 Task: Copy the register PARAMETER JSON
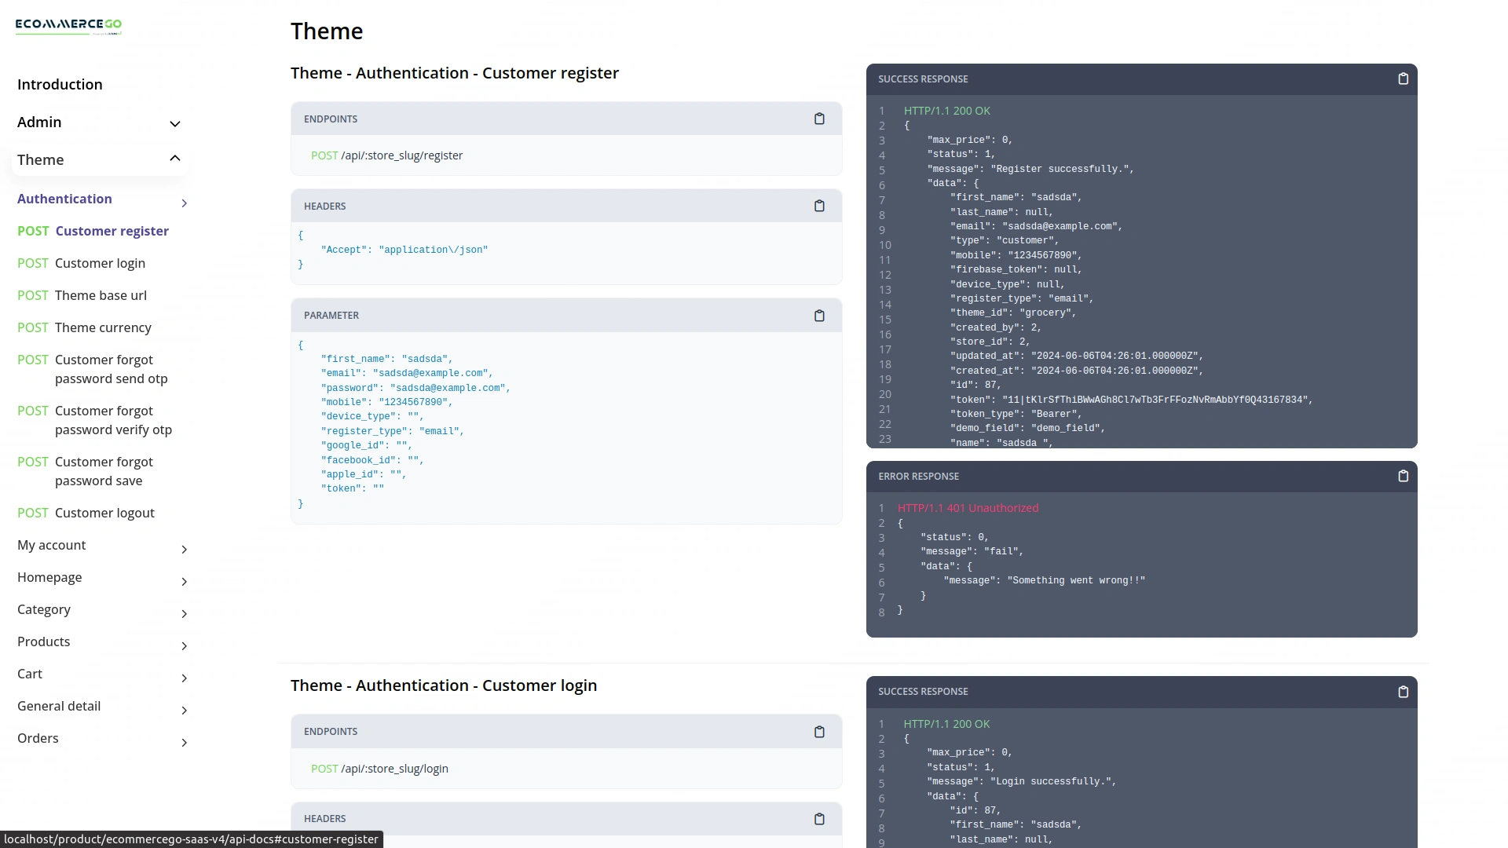(819, 316)
